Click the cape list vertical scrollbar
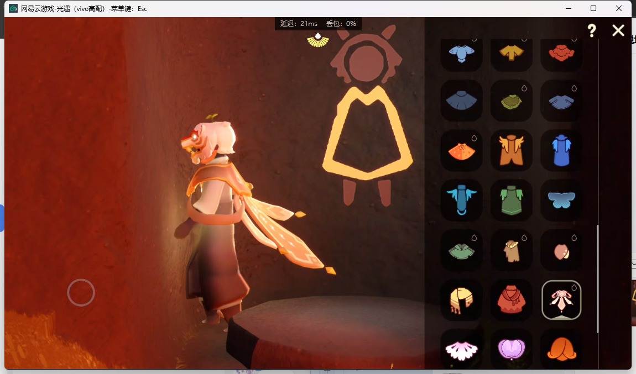Viewport: 636px width, 374px height. click(x=598, y=279)
